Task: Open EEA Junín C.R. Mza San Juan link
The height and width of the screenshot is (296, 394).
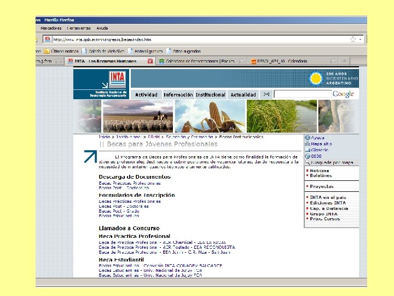Action: coord(165,252)
